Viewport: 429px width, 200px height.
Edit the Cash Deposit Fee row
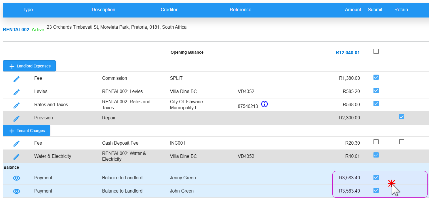coord(17,143)
